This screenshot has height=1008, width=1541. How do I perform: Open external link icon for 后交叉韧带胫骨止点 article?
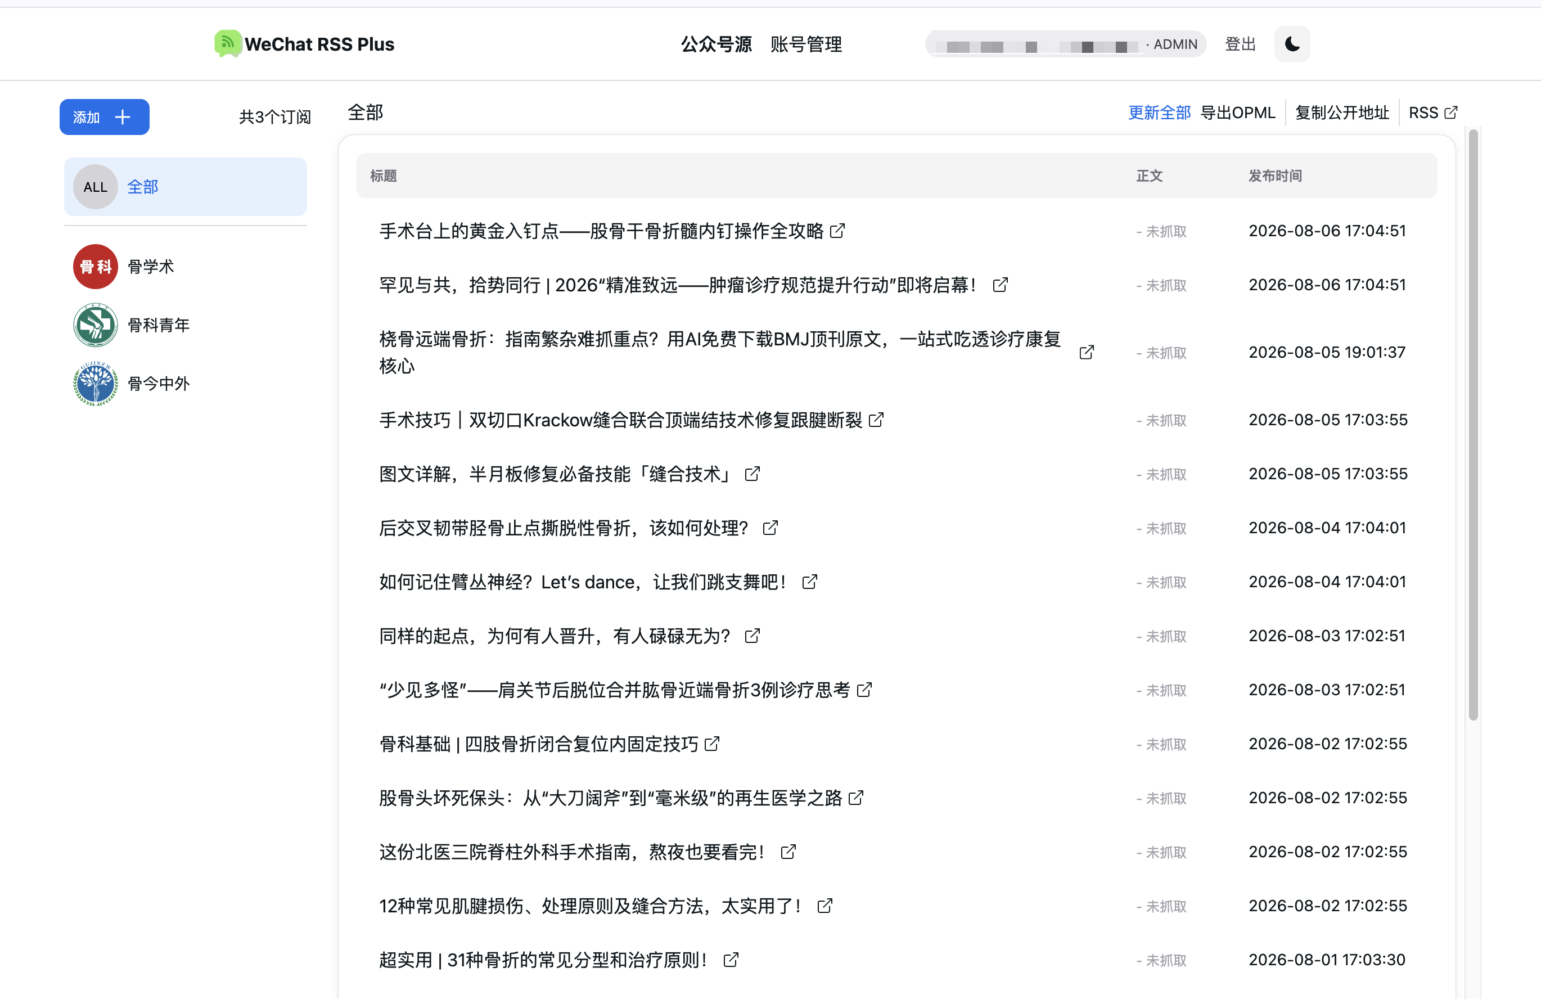(x=770, y=528)
